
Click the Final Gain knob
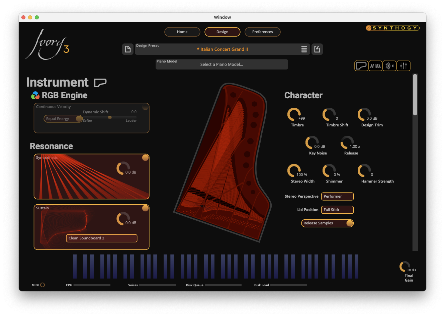click(x=405, y=267)
